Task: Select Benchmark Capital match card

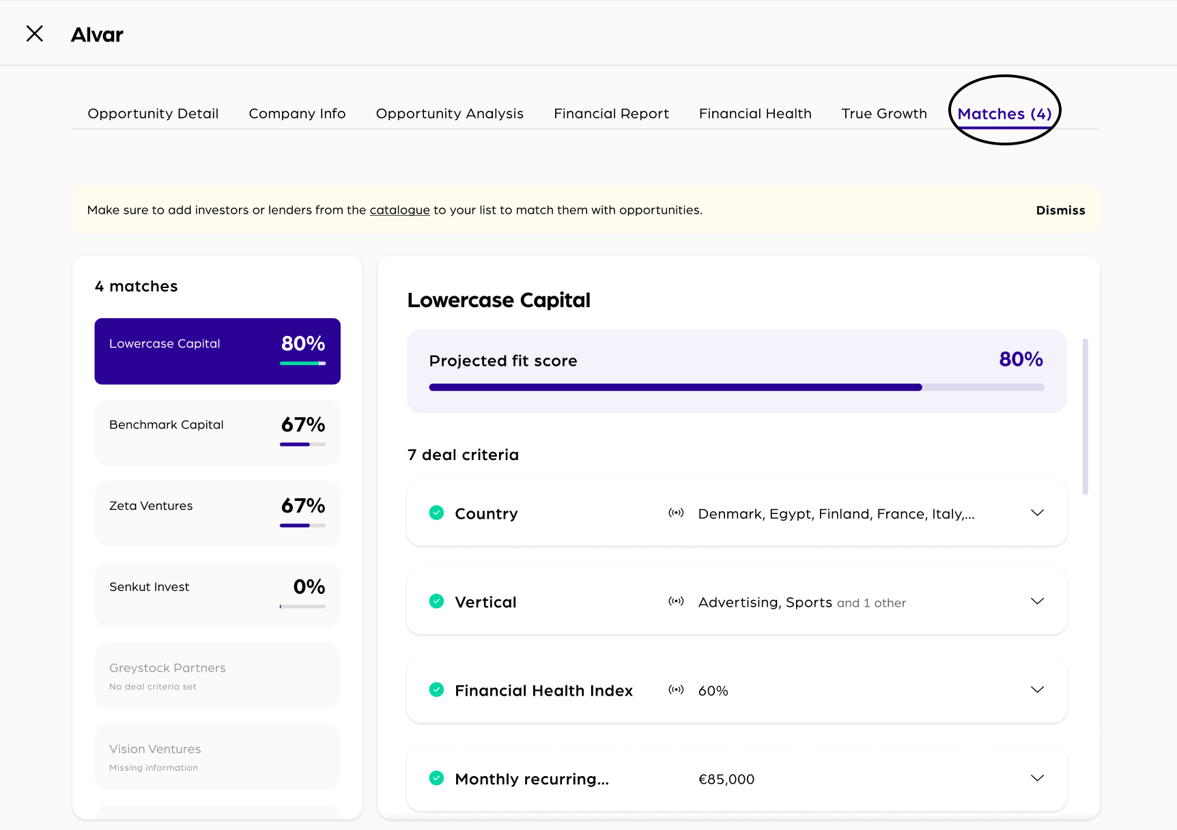Action: click(217, 432)
